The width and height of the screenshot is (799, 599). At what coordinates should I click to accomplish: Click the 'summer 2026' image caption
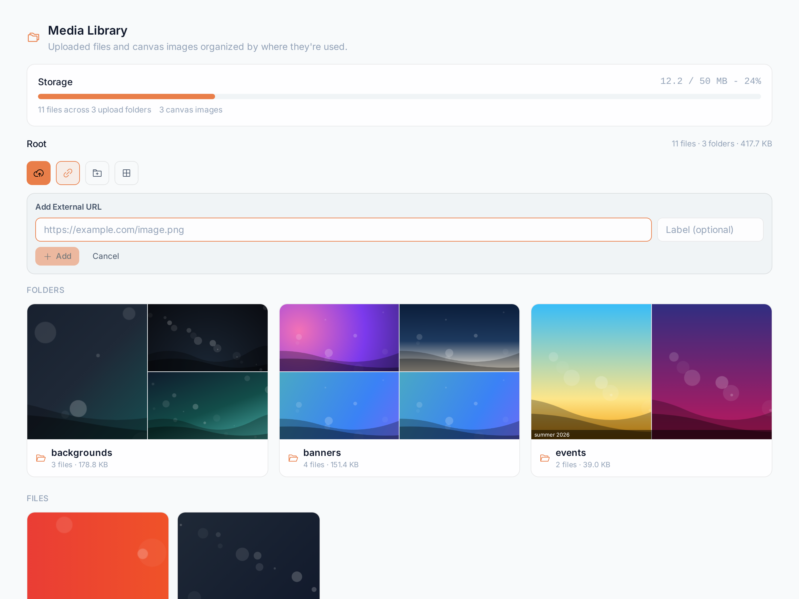(x=552, y=435)
